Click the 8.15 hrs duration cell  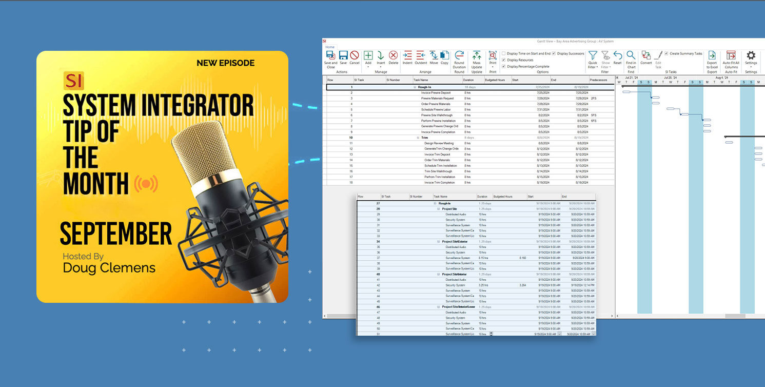(483, 258)
